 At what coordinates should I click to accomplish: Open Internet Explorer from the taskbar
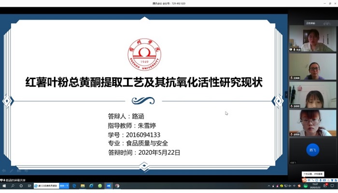tap(91, 186)
